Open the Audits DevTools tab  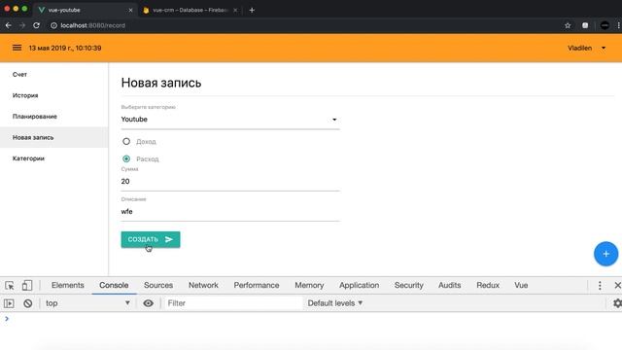449,285
